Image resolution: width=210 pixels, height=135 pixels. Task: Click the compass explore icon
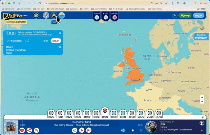tap(46, 15)
